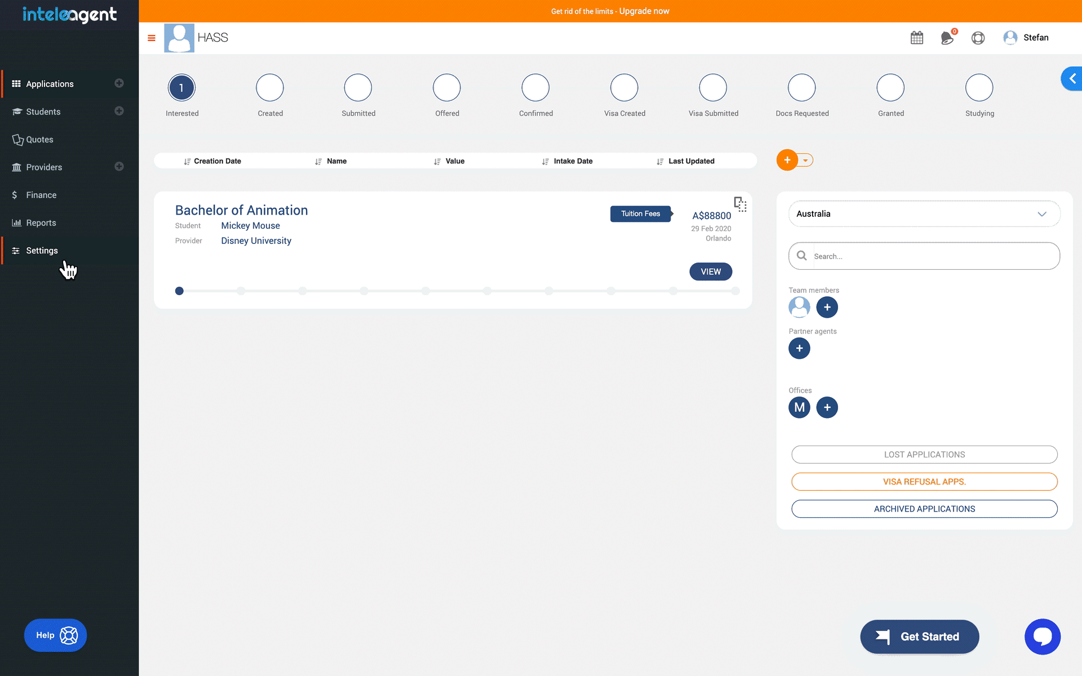Open dropdown arrow next to orange plus
1082x676 pixels.
806,161
